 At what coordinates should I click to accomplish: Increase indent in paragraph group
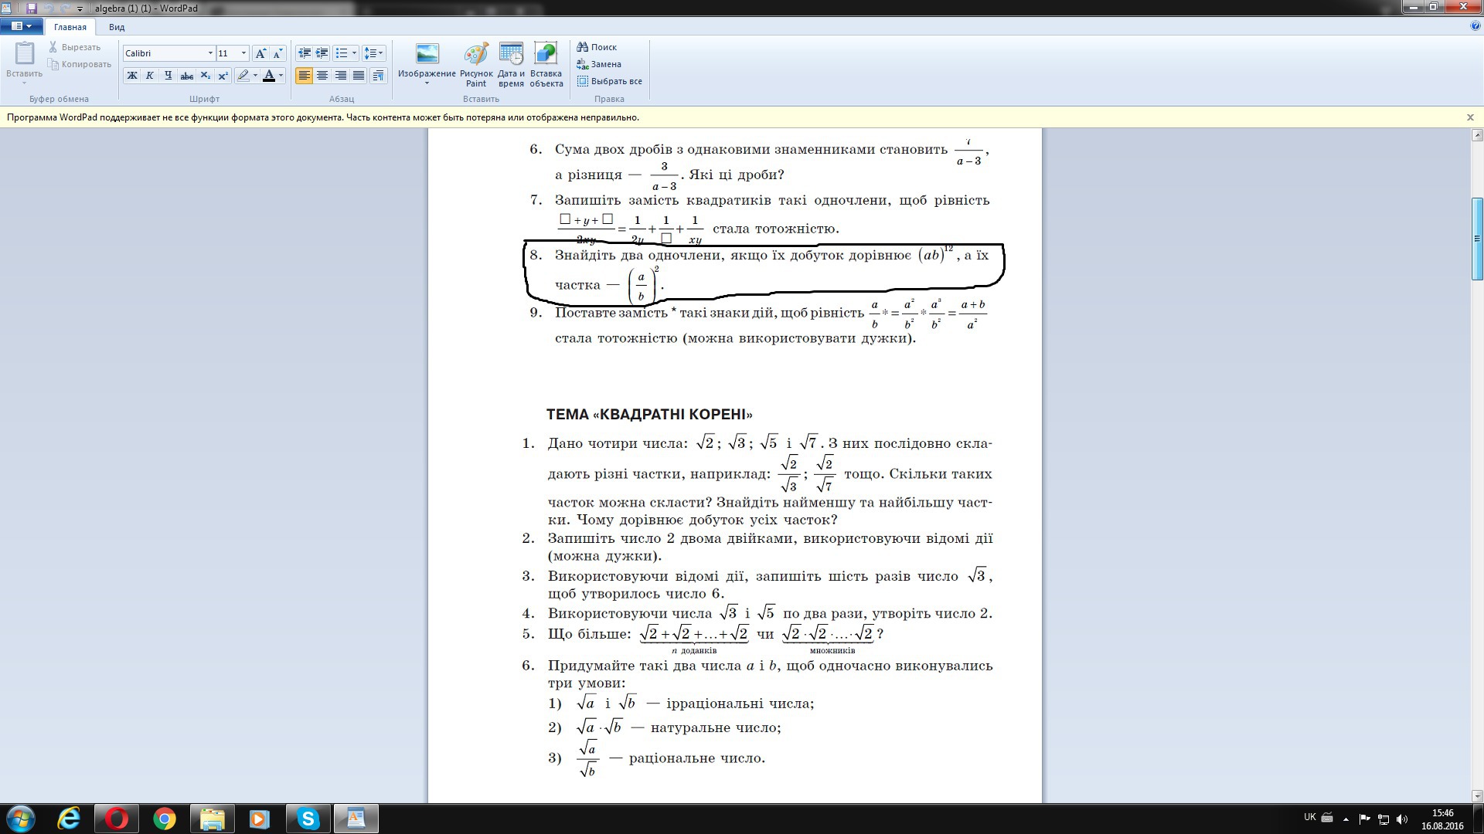coord(322,53)
